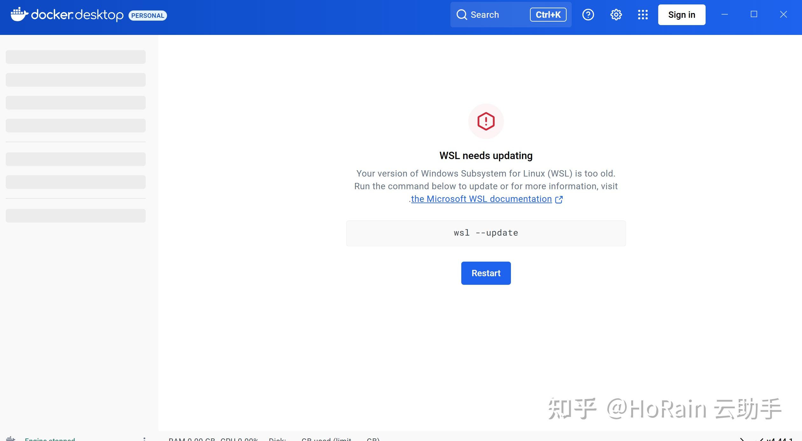Viewport: 802px width, 441px height.
Task: Select the wsl --update command box
Action: [x=485, y=233]
